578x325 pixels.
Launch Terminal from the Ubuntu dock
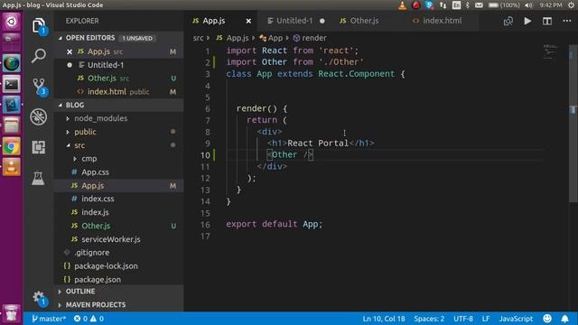coord(12,84)
